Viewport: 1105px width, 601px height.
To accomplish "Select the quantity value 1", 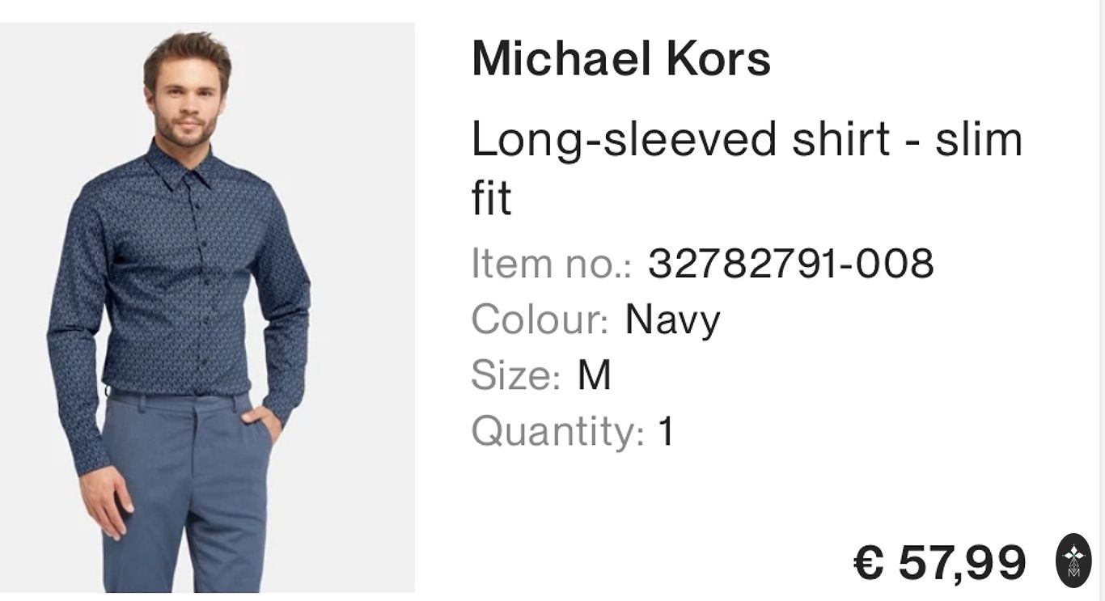I will (666, 431).
